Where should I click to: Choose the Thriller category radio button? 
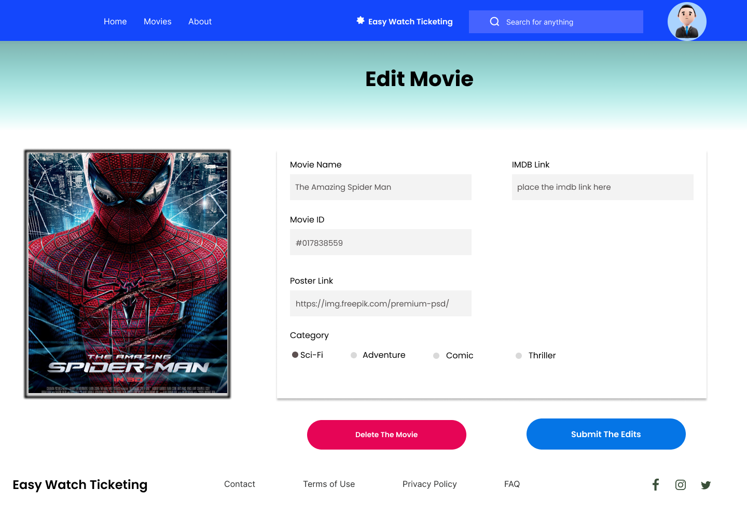519,356
